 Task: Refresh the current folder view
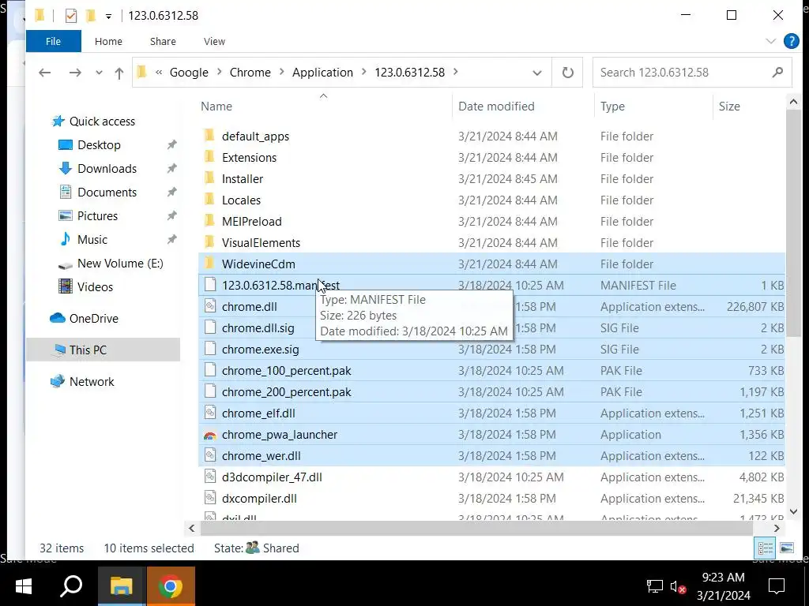(x=567, y=73)
